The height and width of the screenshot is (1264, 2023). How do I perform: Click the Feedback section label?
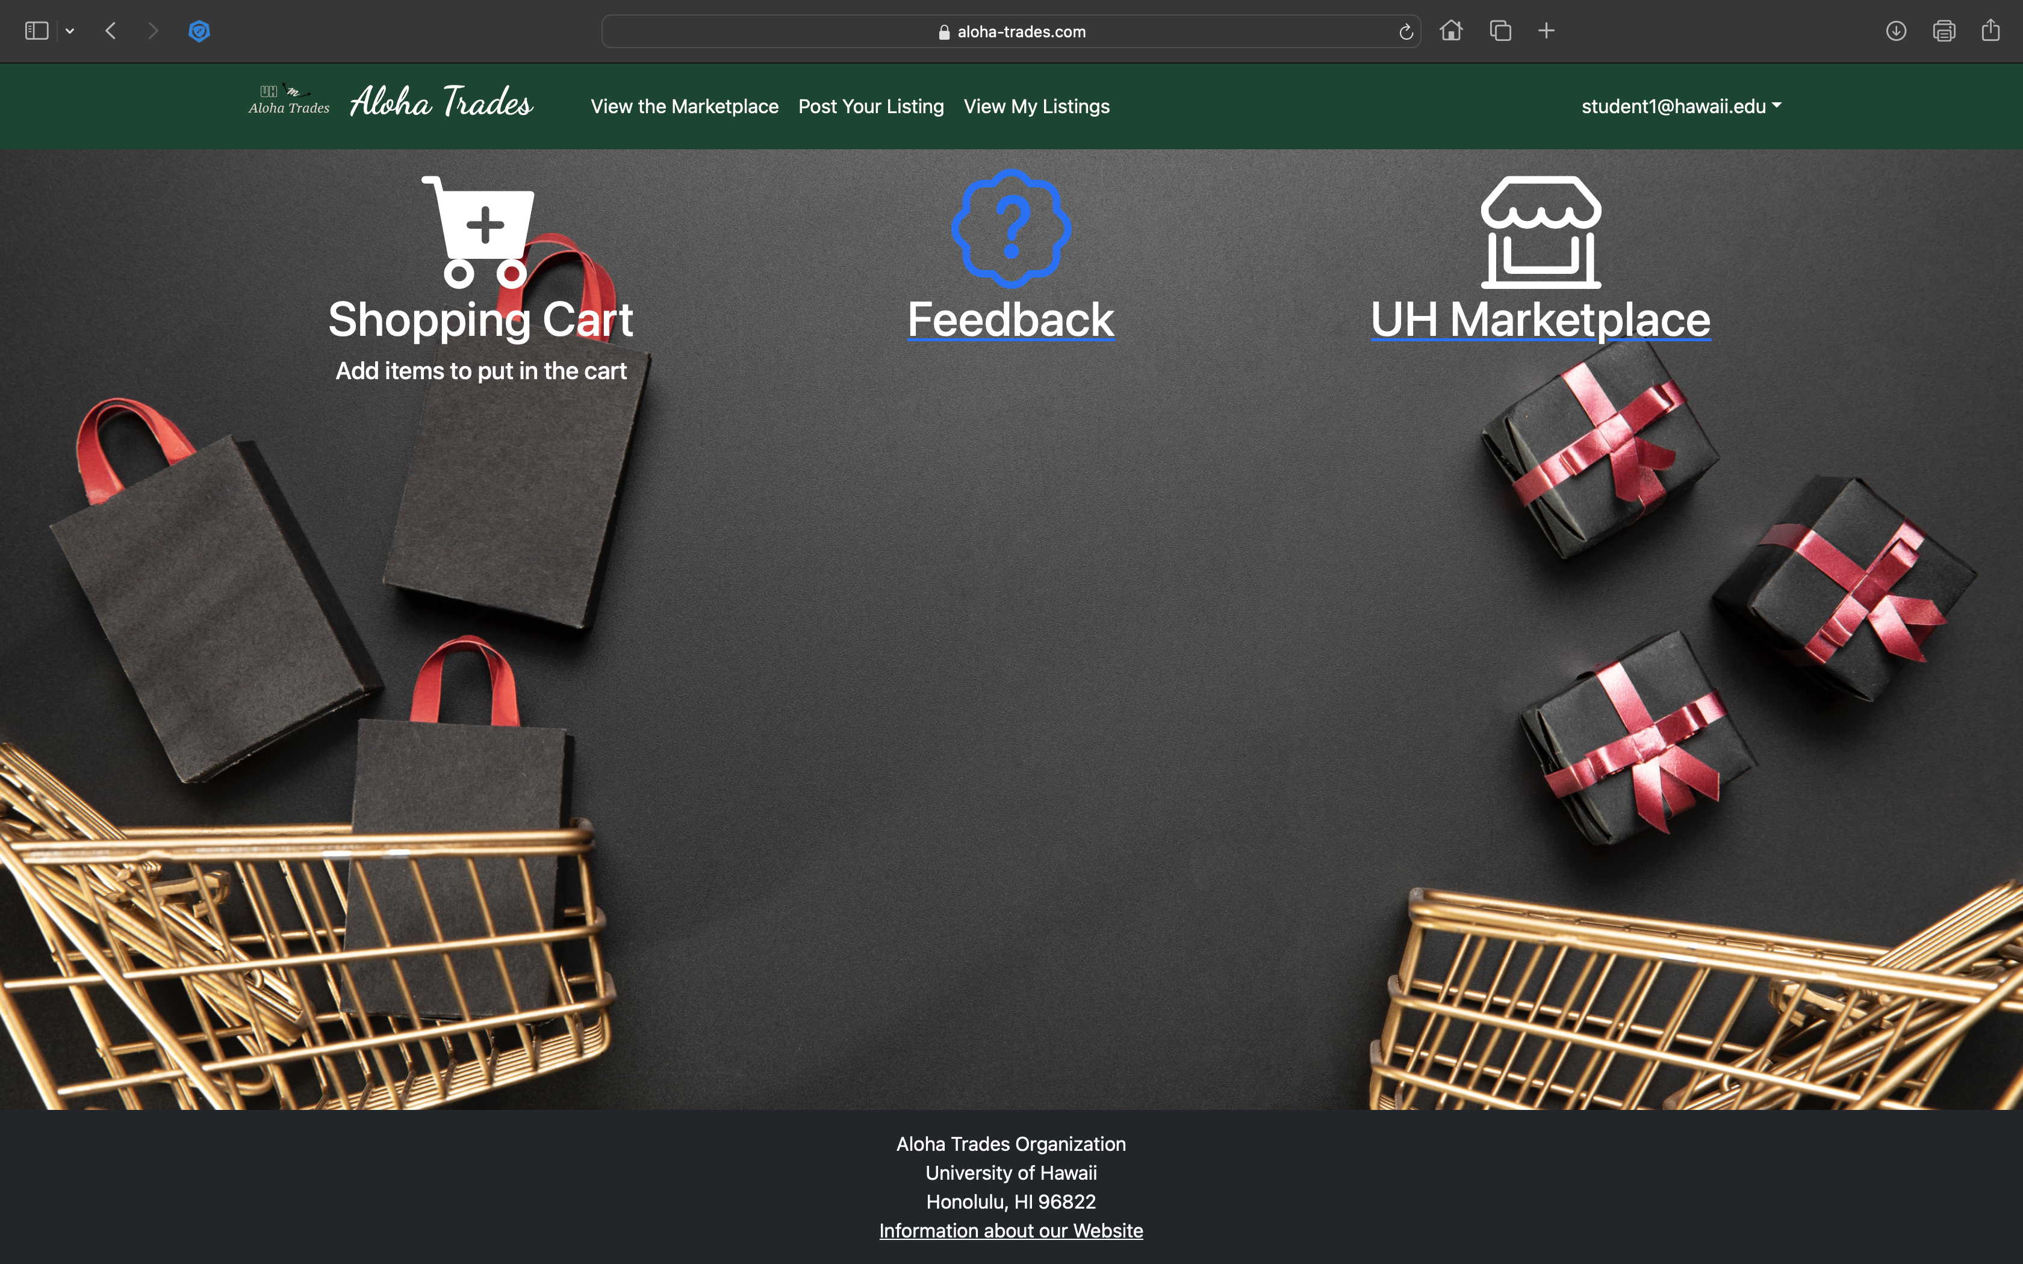click(x=1011, y=317)
